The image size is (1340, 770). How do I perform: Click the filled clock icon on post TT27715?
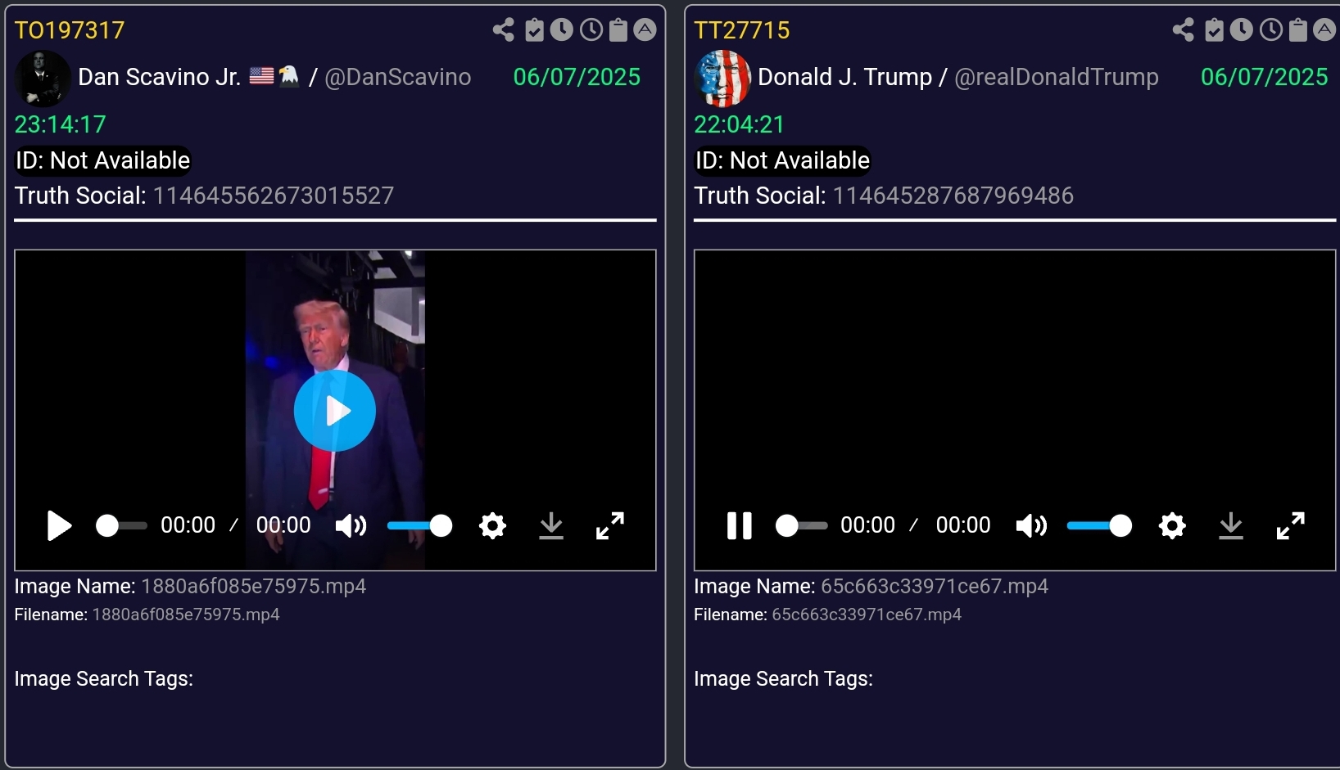pos(1242,30)
